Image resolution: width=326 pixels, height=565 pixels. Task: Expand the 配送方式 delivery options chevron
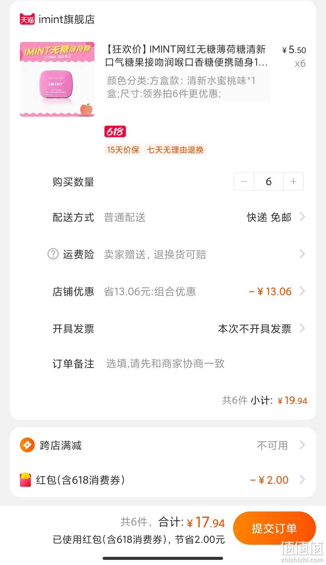point(302,217)
